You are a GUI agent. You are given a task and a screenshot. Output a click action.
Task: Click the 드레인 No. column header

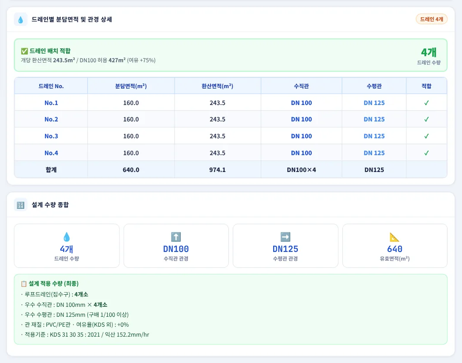tap(51, 86)
